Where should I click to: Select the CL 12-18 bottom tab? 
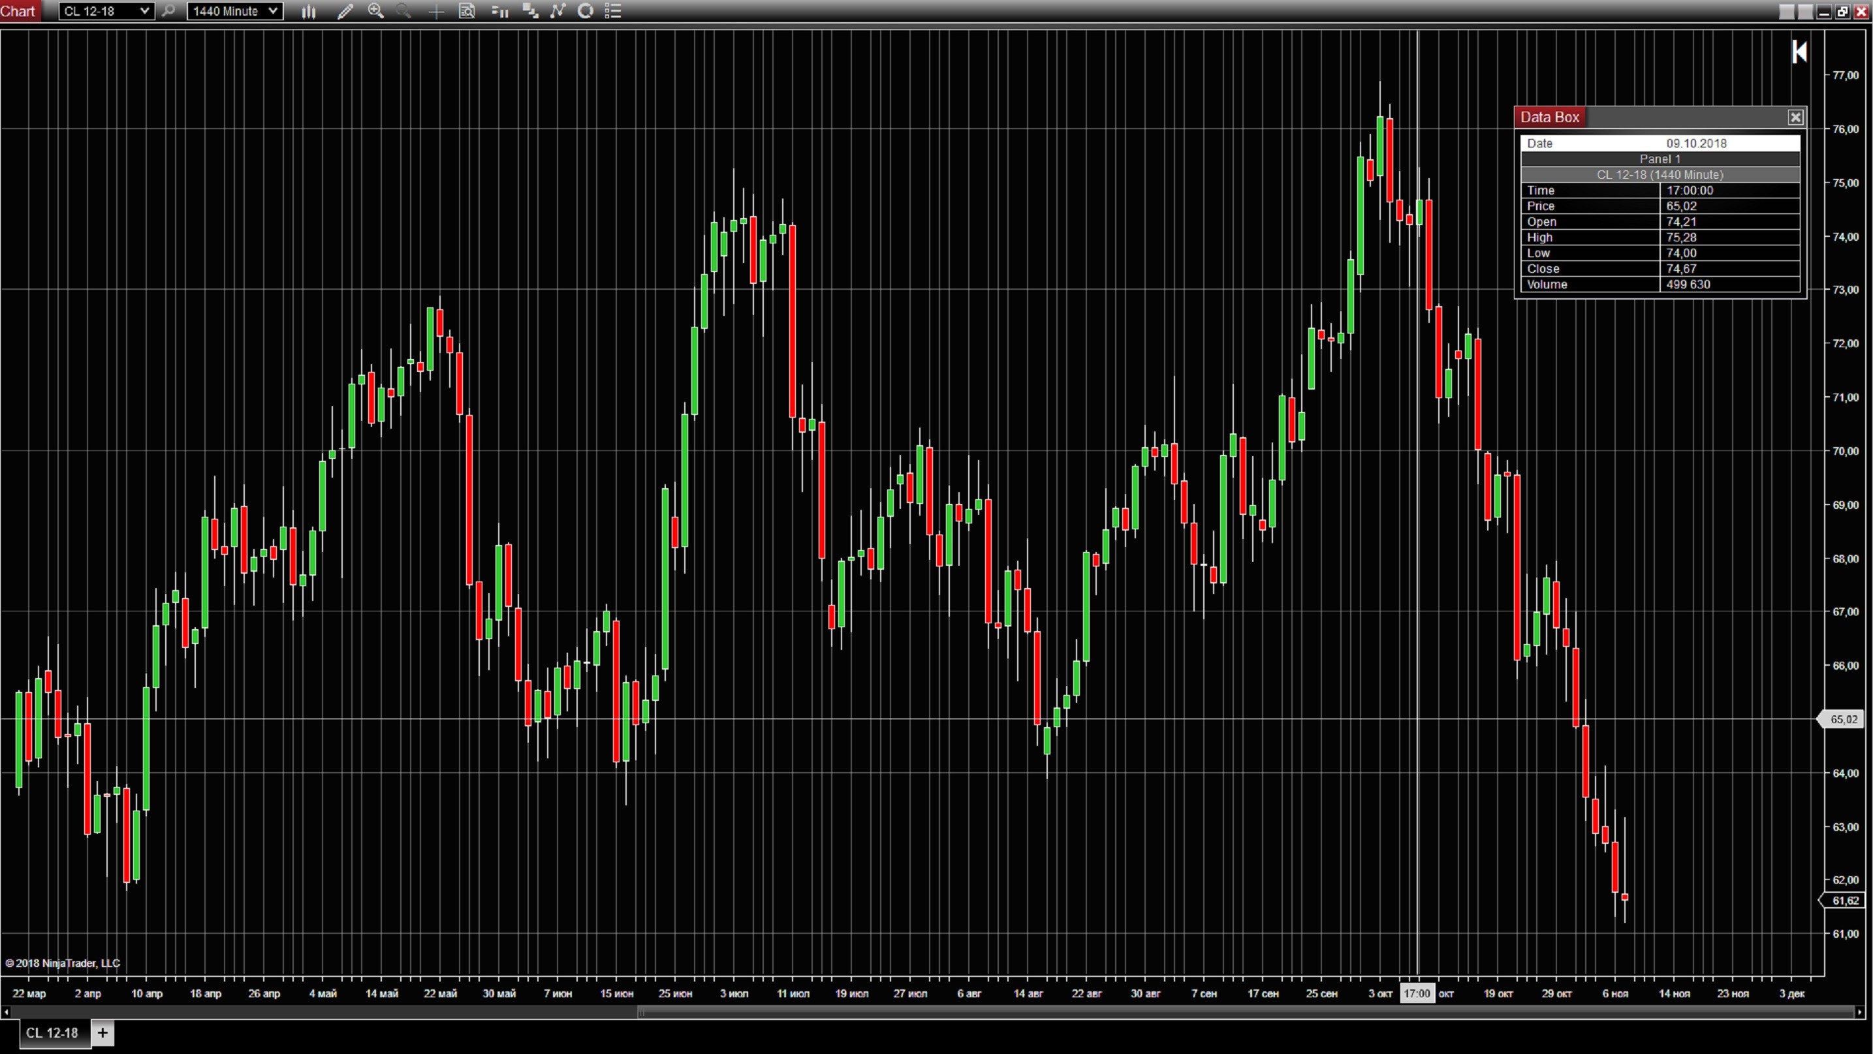tap(52, 1033)
